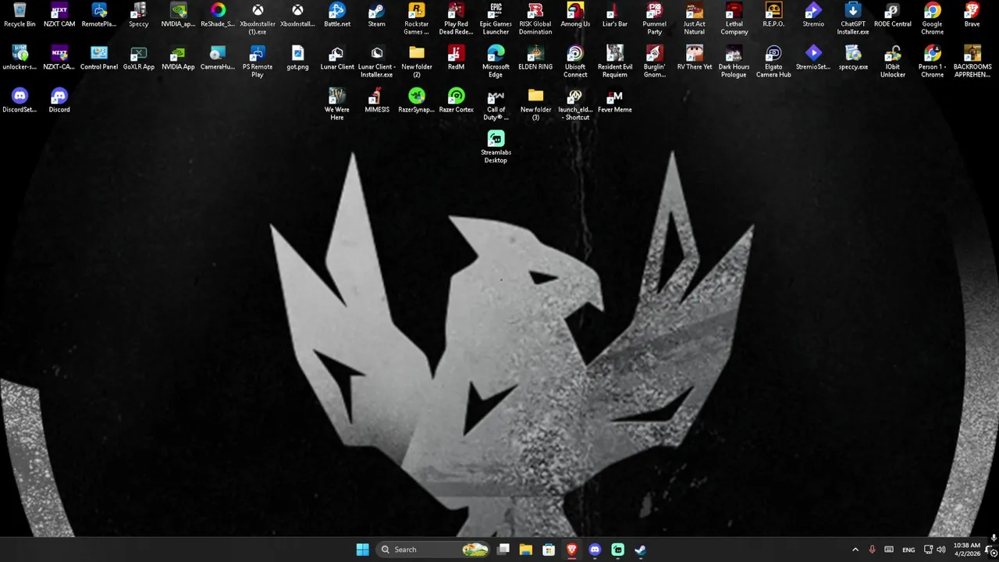Launch Steam from the desktop
Screen dimensions: 999x562
click(x=376, y=15)
